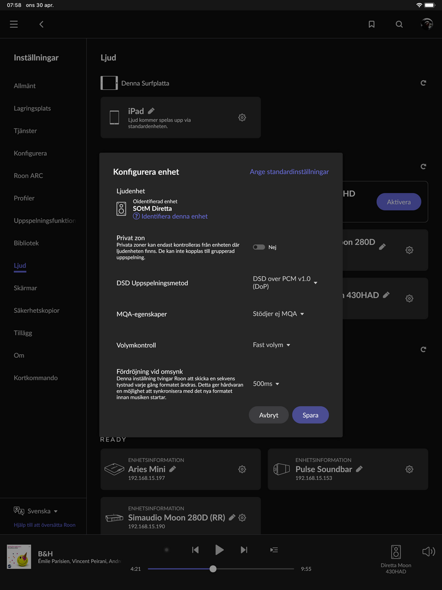Open search with the magnifier icon

point(399,24)
